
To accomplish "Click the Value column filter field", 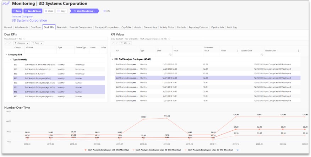I will pos(188,55).
